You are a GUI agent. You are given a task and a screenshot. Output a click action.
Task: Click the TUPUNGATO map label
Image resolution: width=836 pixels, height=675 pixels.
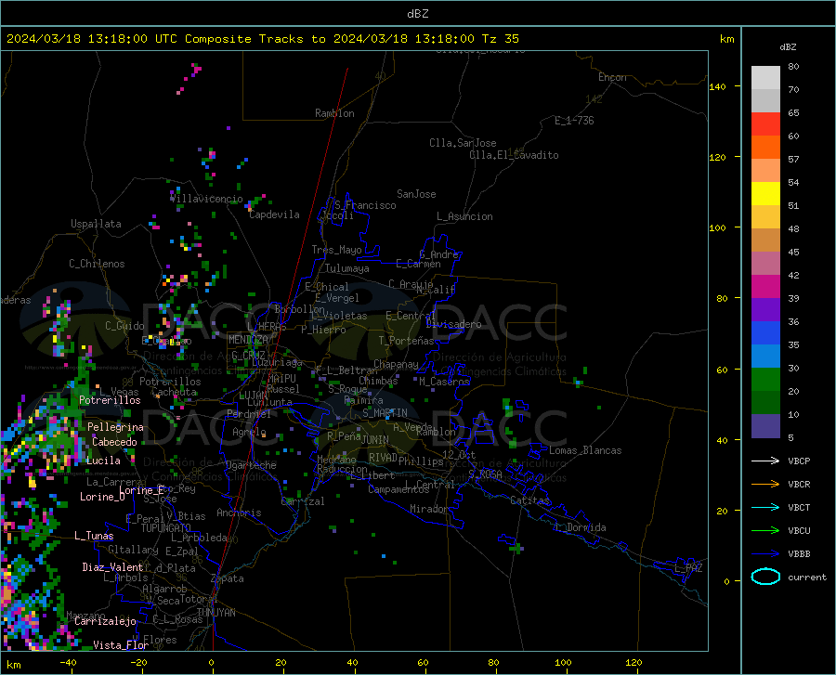tap(166, 528)
